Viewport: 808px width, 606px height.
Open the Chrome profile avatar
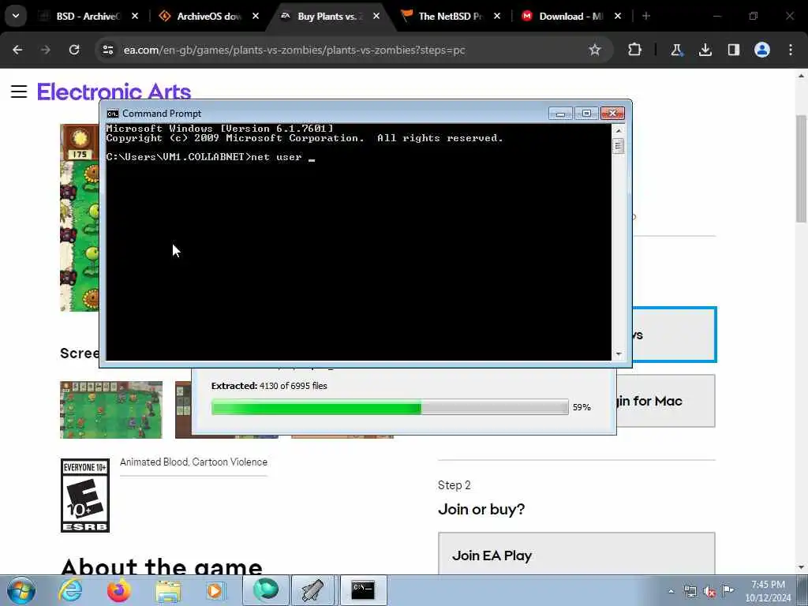pos(762,50)
